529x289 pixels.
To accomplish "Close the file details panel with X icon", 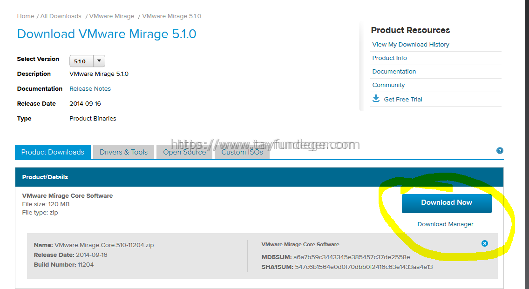I will [484, 243].
